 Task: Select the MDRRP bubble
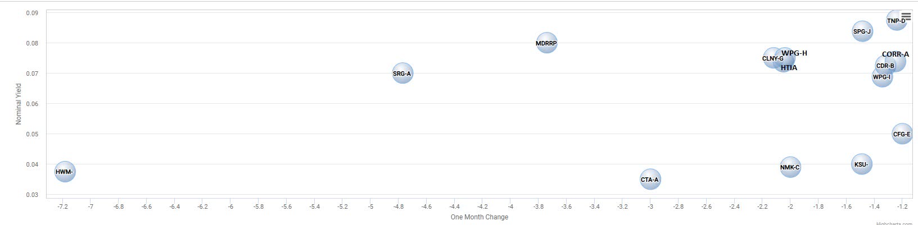click(x=546, y=43)
